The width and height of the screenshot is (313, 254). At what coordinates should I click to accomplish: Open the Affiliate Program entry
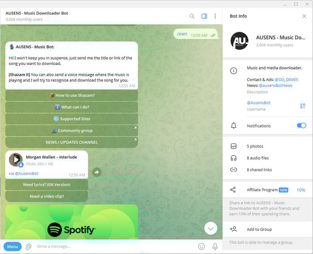(x=267, y=190)
